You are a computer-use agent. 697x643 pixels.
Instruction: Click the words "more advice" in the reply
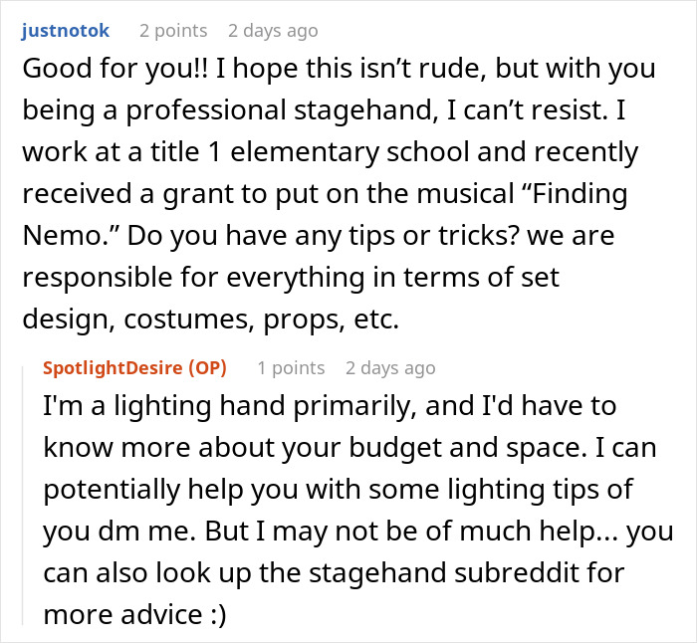123,614
